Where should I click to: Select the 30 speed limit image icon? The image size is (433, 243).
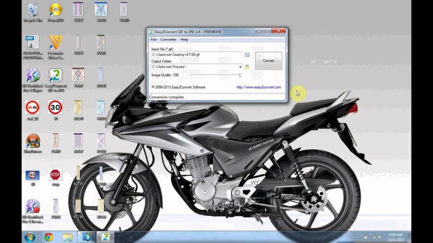pos(55,111)
